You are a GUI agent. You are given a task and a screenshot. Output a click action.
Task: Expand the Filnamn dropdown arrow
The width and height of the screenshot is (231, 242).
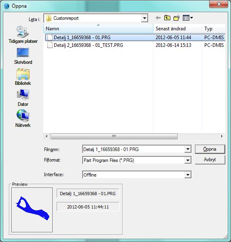coord(188,149)
